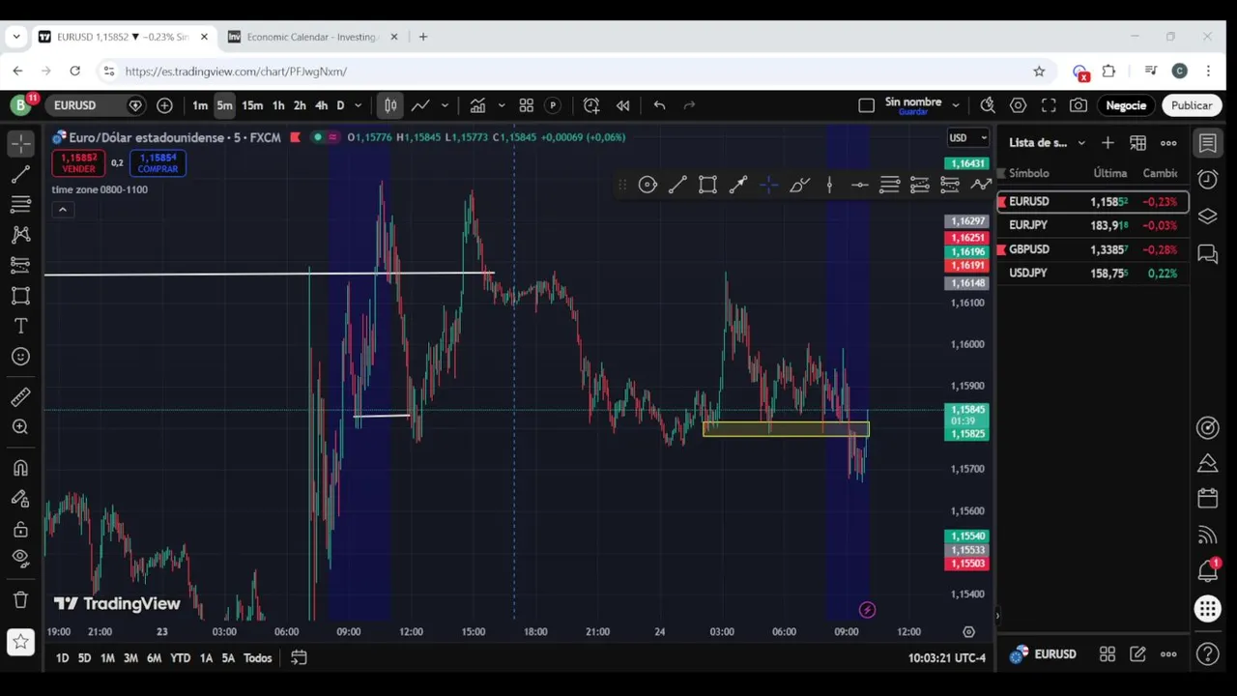Enter fullscreen chart mode
The height and width of the screenshot is (696, 1237).
(x=1049, y=105)
